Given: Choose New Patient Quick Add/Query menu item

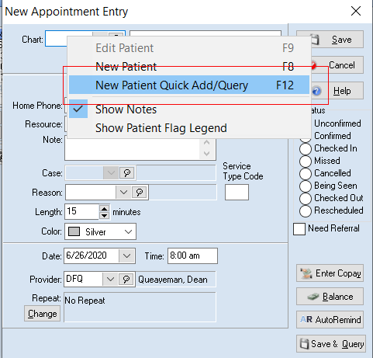Looking at the screenshot, I should (189, 85).
